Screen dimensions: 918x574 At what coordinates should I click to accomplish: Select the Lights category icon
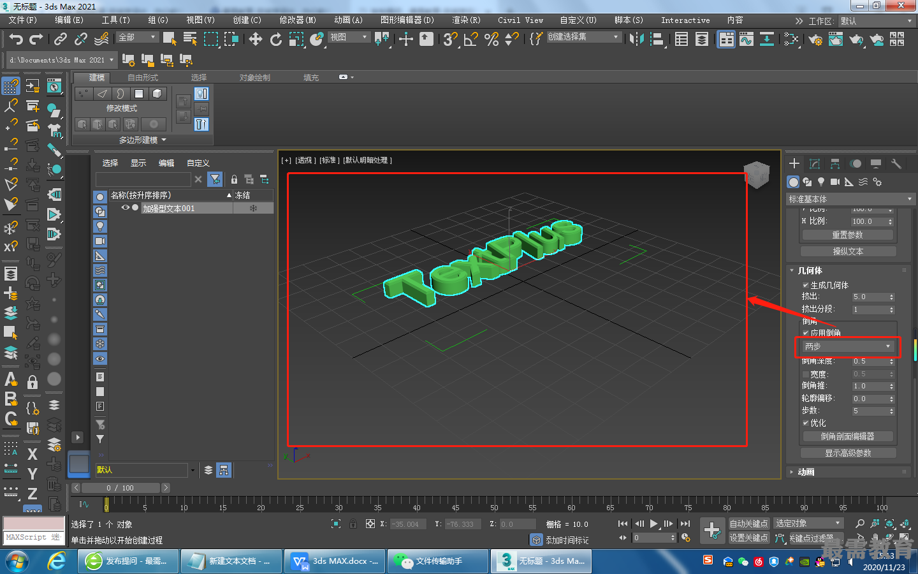click(821, 182)
